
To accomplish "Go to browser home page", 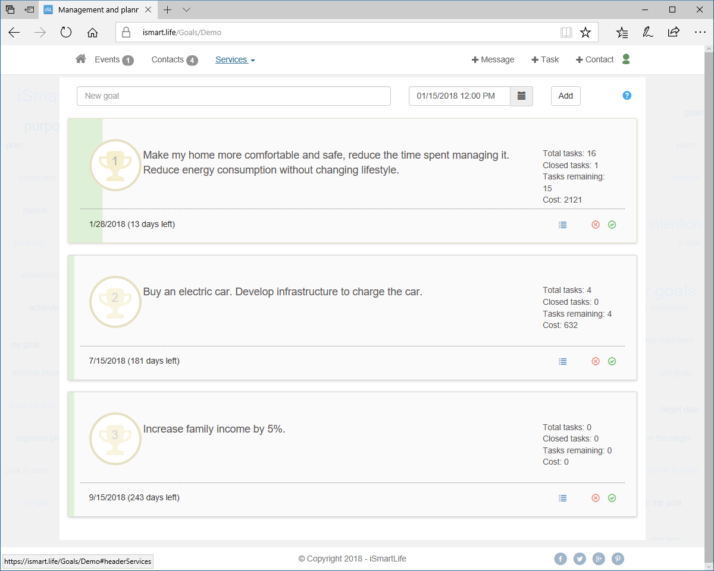I will click(92, 33).
